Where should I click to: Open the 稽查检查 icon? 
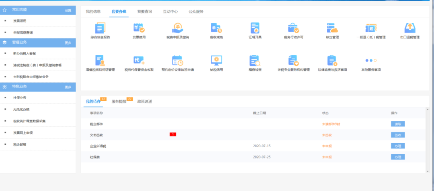pyautogui.click(x=255, y=61)
